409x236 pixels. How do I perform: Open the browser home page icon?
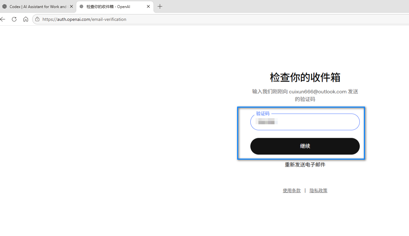26,19
